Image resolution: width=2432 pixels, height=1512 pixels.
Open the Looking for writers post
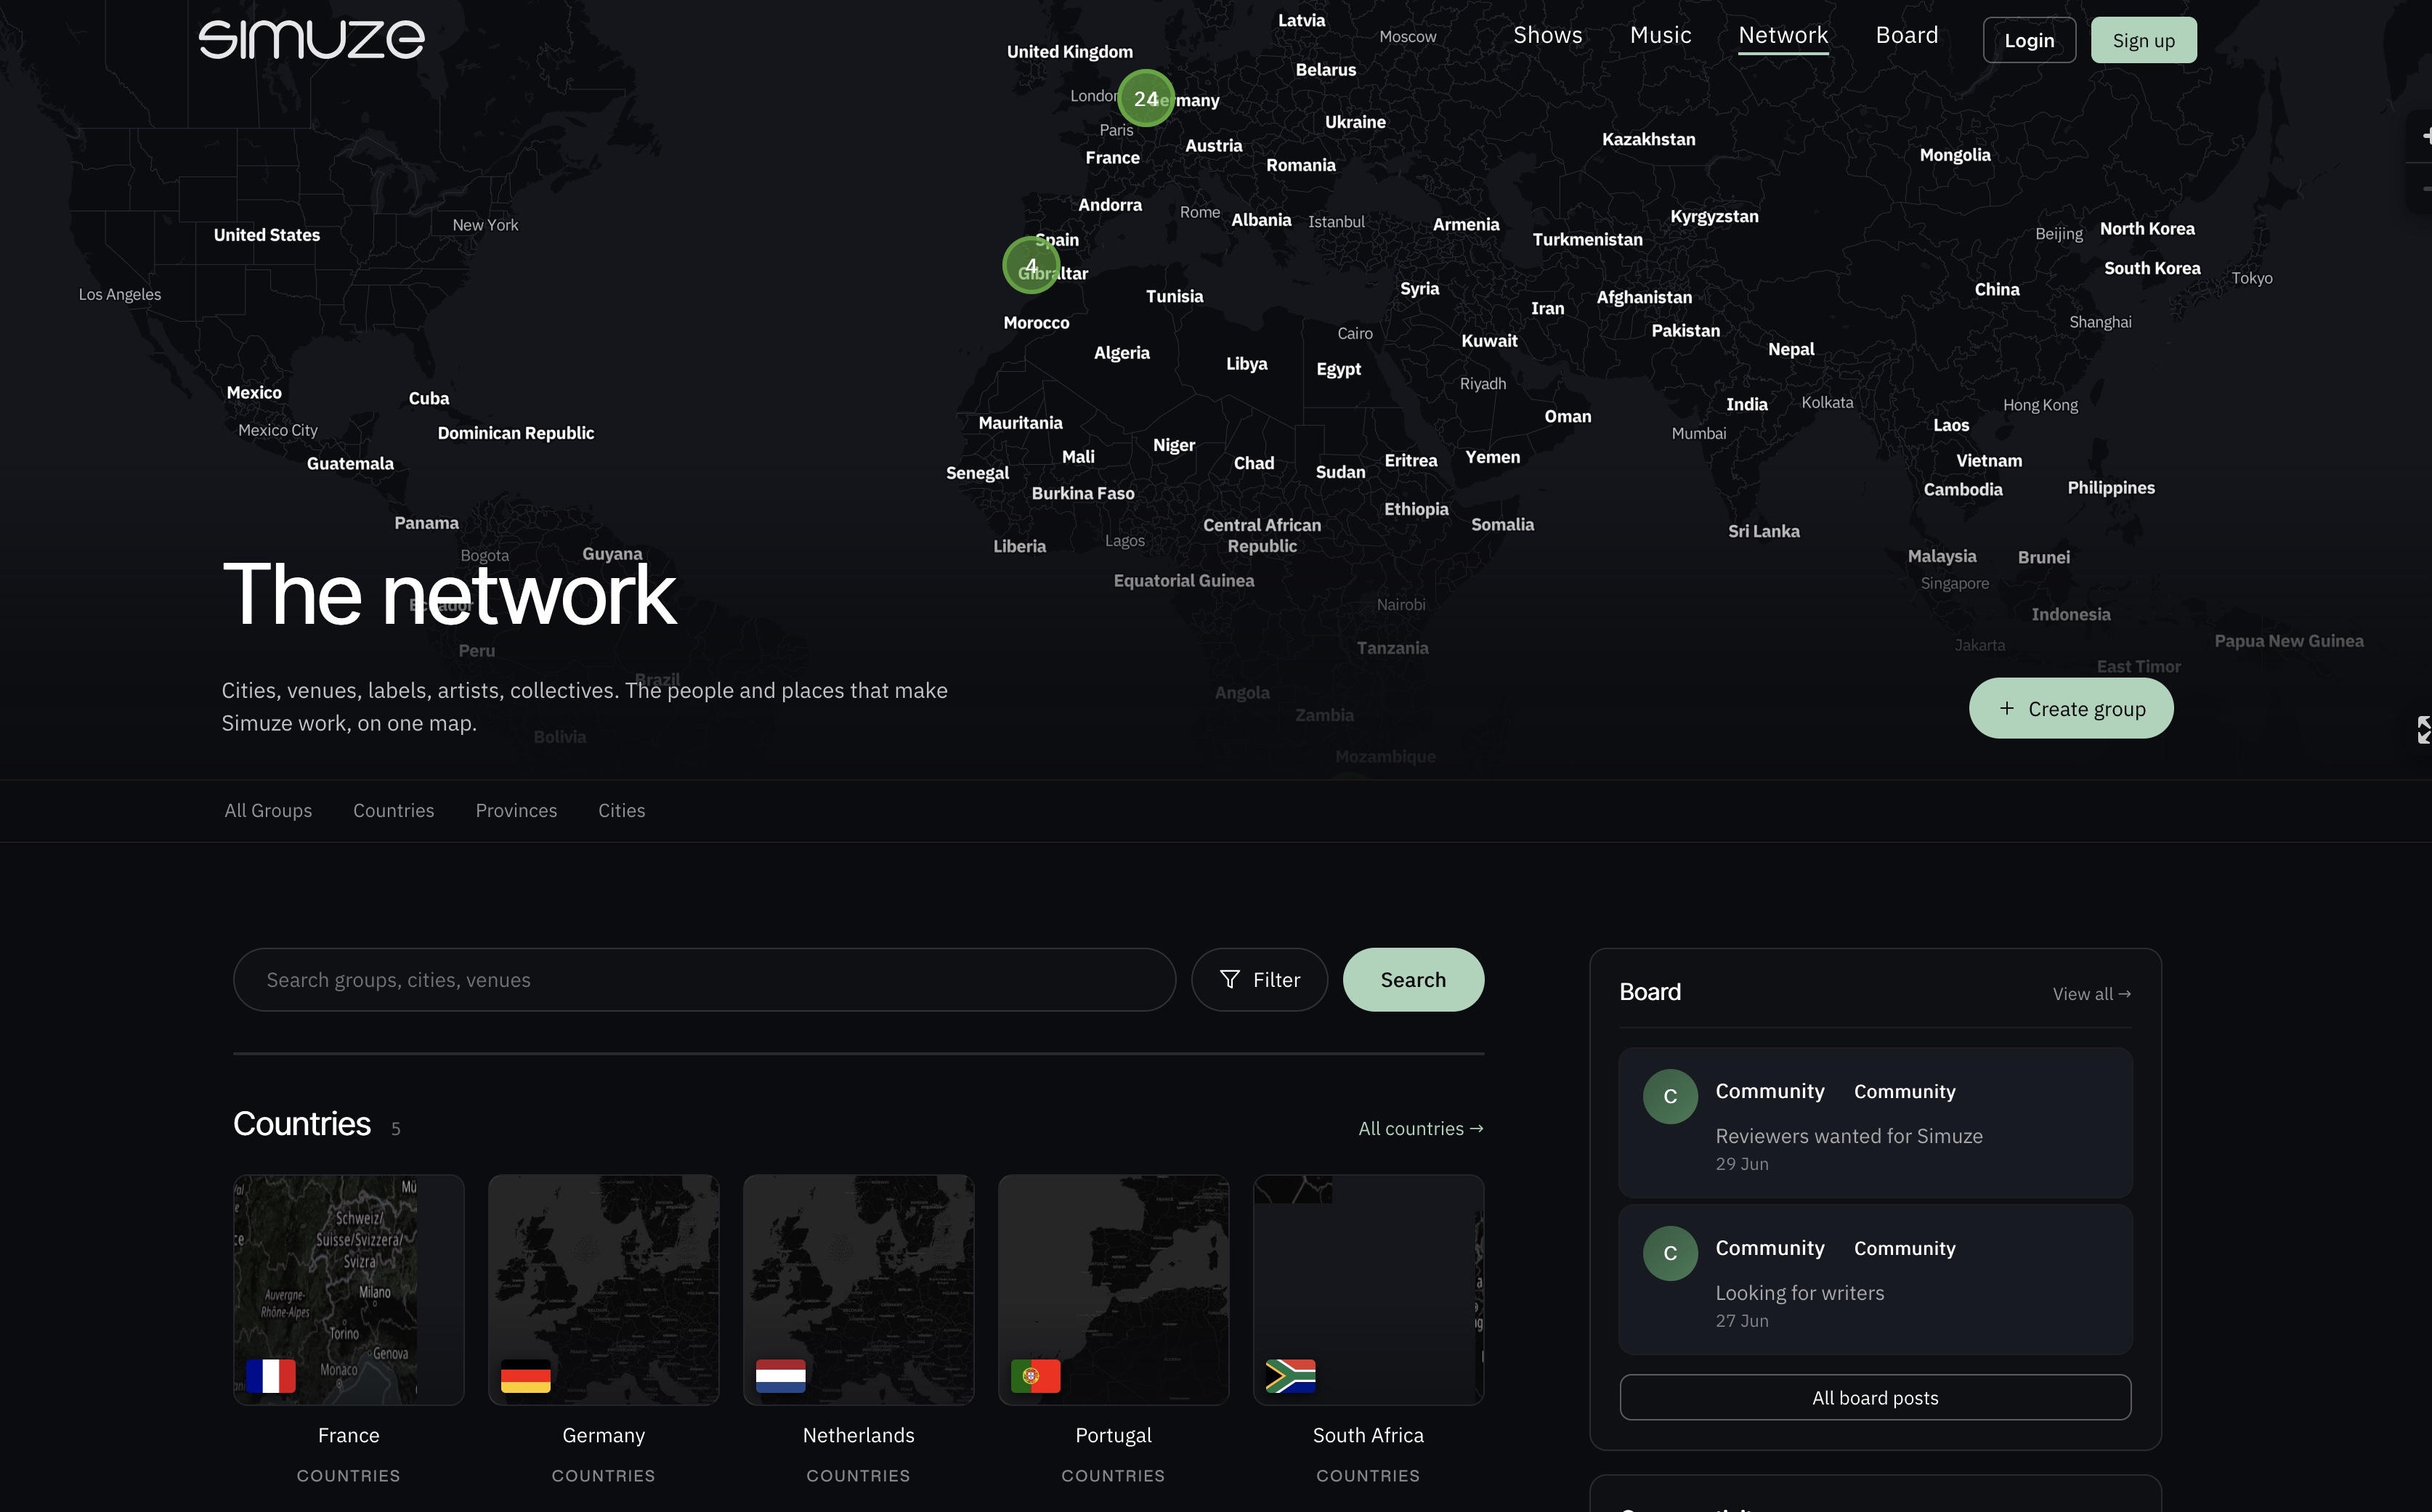[x=1875, y=1280]
